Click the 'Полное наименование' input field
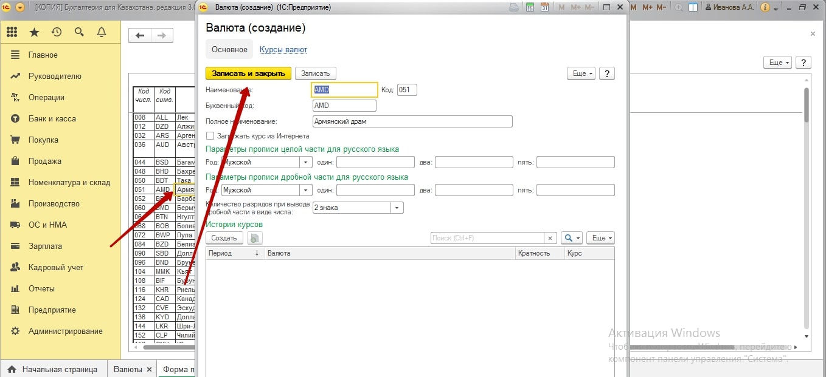The width and height of the screenshot is (826, 377). pos(412,121)
